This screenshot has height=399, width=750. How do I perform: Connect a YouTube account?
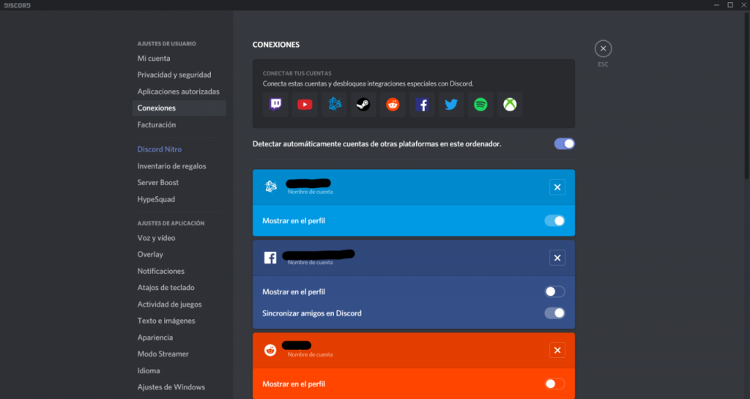[x=305, y=105]
